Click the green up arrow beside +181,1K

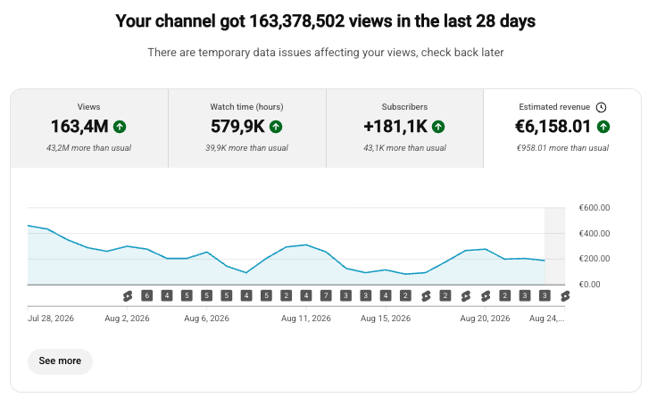438,127
